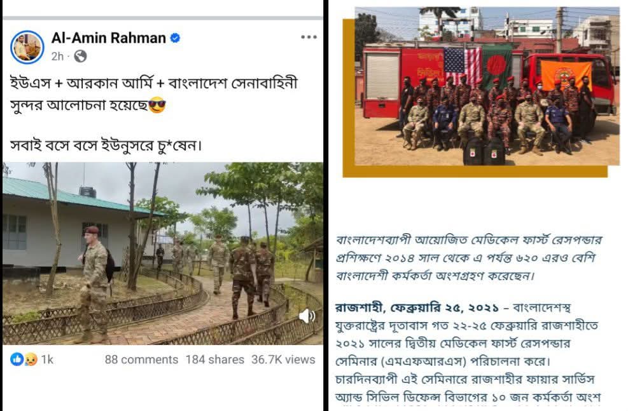Click the italic Bengali article summary
The height and width of the screenshot is (411, 628).
coord(468,258)
